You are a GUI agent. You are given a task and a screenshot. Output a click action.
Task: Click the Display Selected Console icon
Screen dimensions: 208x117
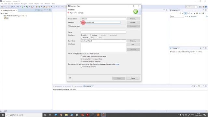194,86
